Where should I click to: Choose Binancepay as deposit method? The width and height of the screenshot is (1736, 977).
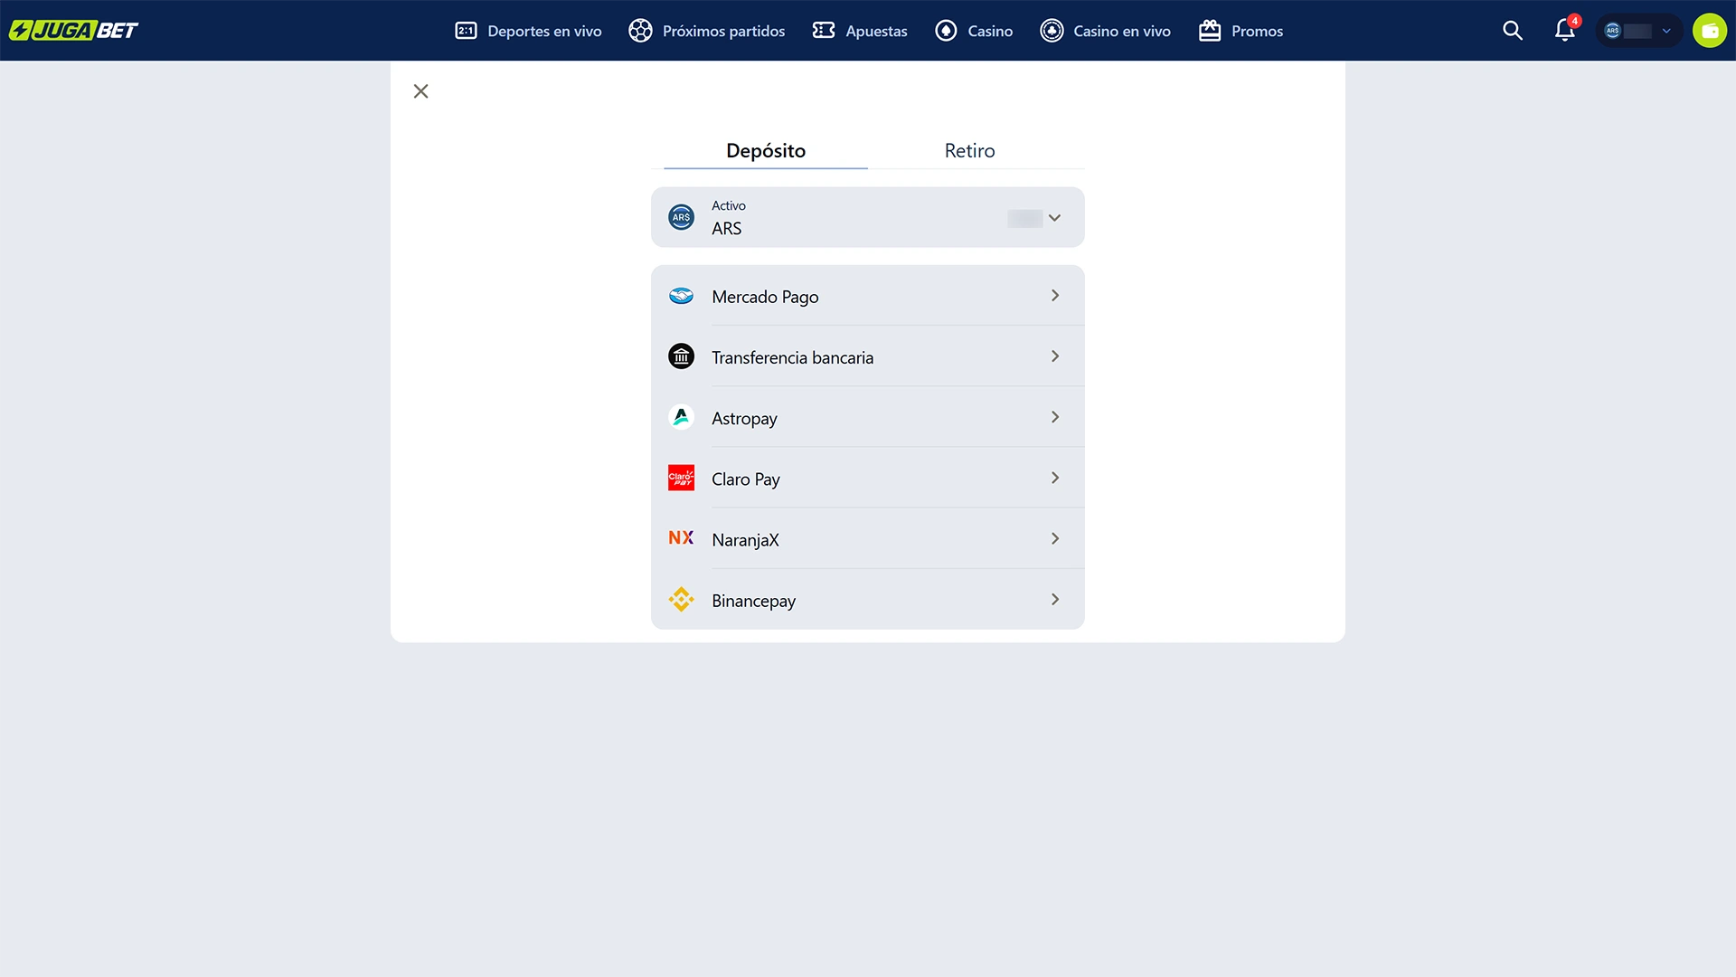[867, 599]
